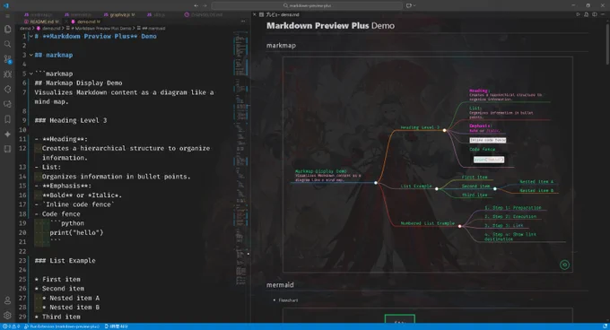
Task: Collapse the markmap code fence fold at line 5
Action: 30,74
